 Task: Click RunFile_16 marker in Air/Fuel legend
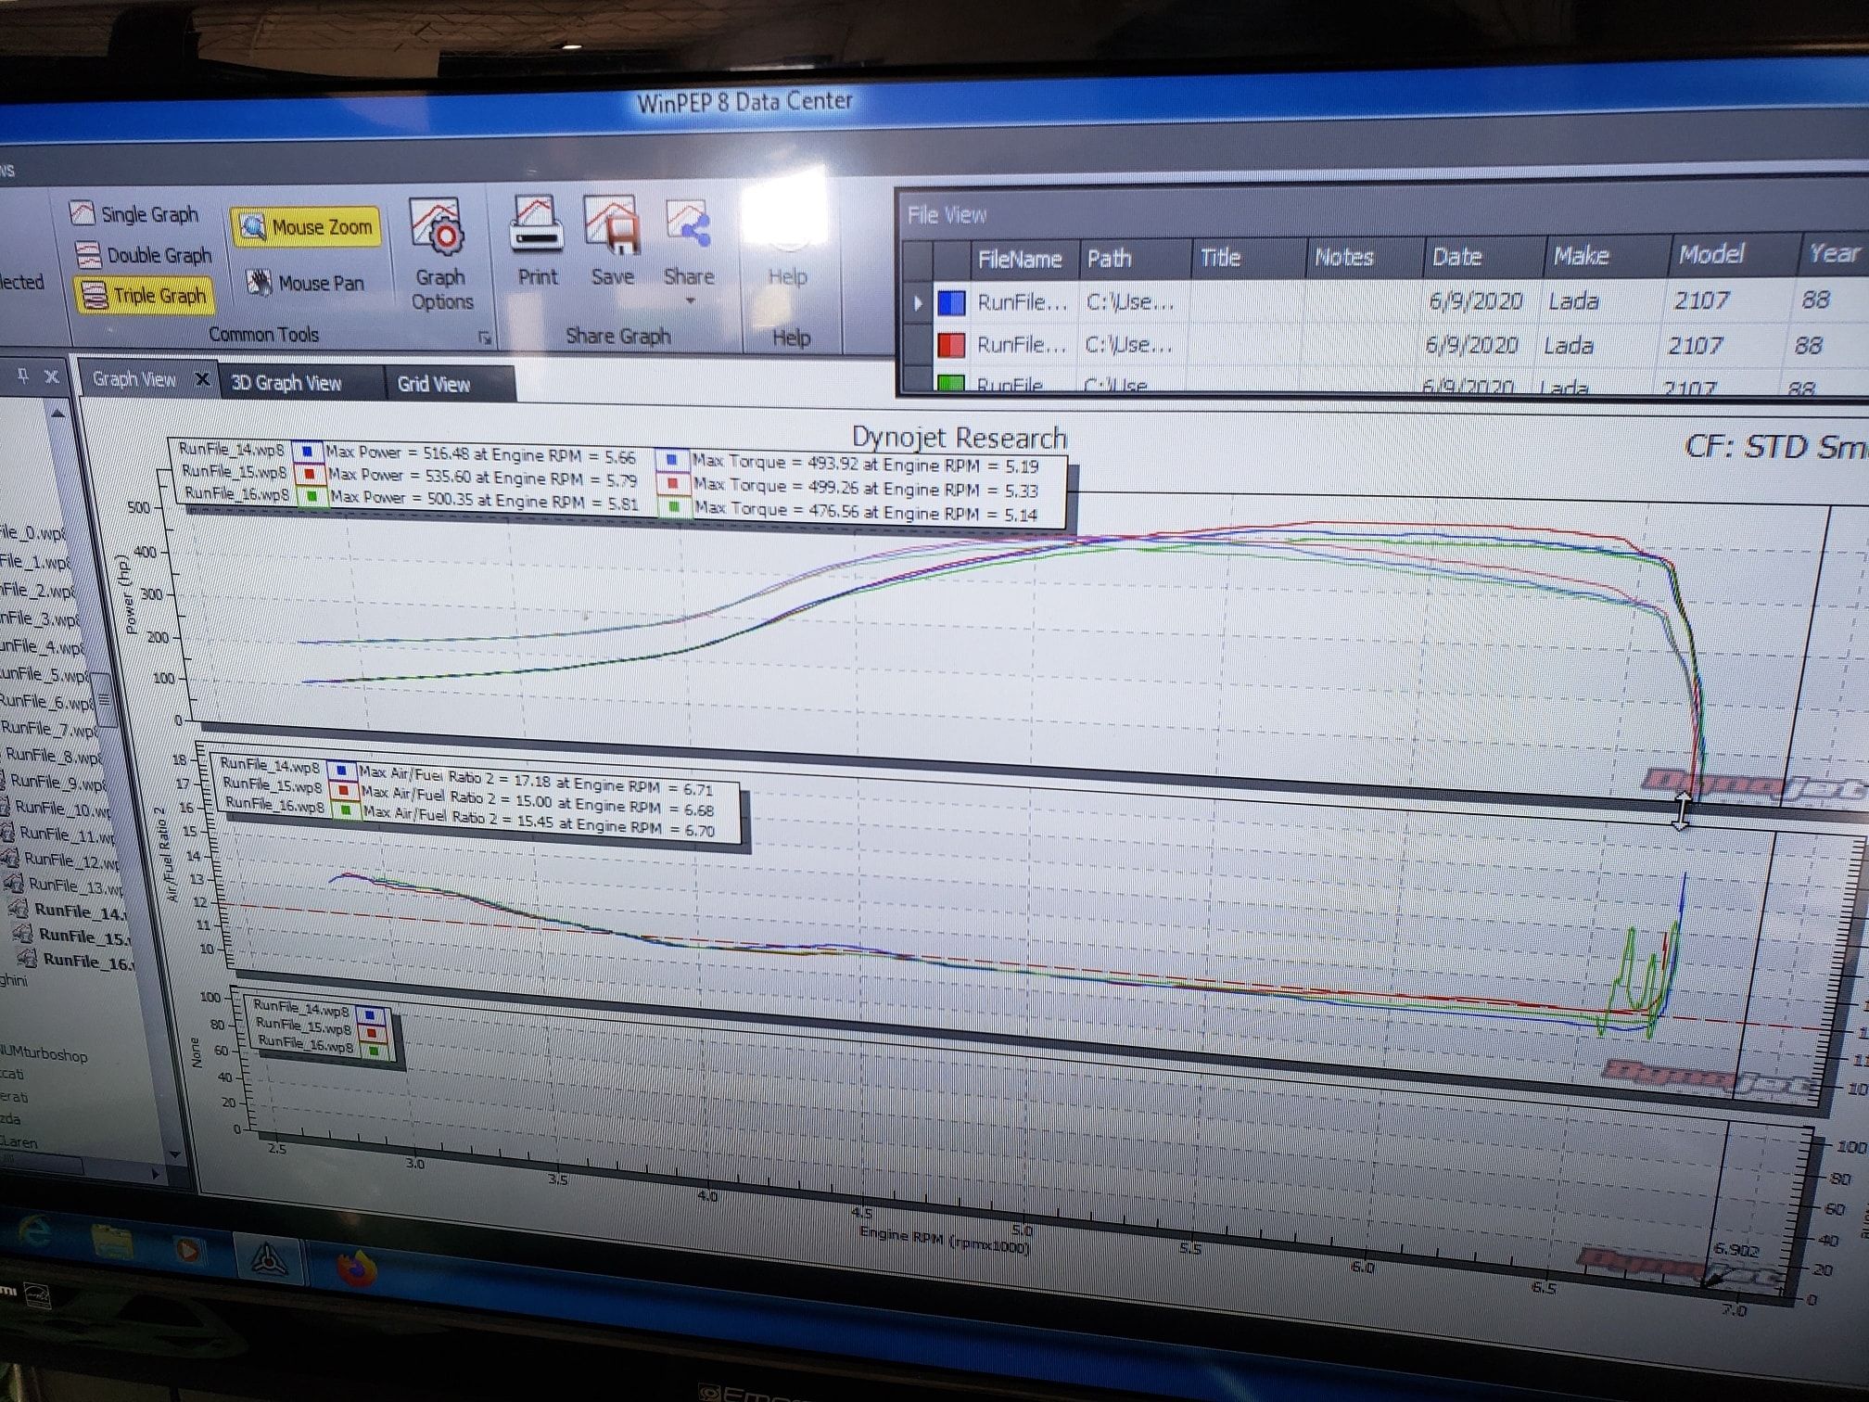(346, 810)
